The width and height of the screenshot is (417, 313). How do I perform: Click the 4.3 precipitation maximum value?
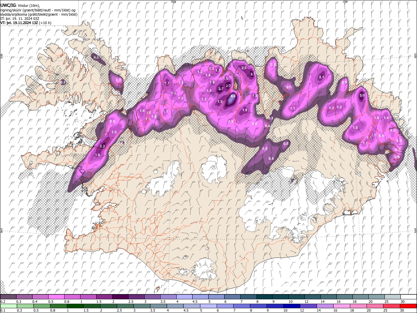(x=233, y=96)
